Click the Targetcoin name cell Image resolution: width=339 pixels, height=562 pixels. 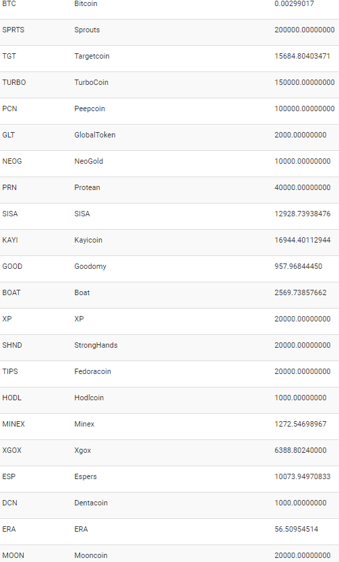[92, 57]
